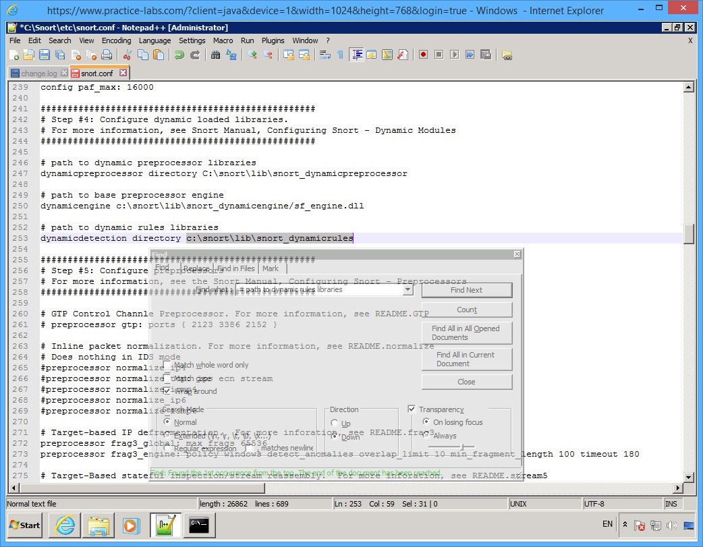
Task: Set search direction to Up
Action: click(335, 423)
